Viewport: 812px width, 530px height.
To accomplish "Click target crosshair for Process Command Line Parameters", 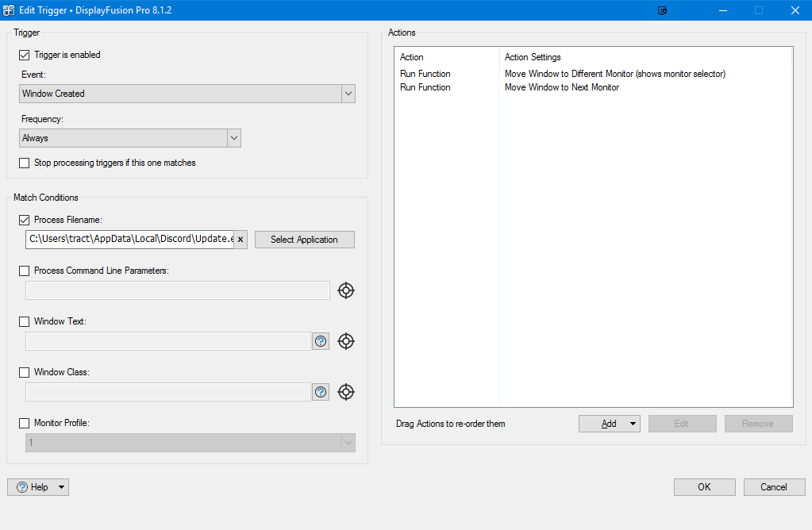I will 345,290.
